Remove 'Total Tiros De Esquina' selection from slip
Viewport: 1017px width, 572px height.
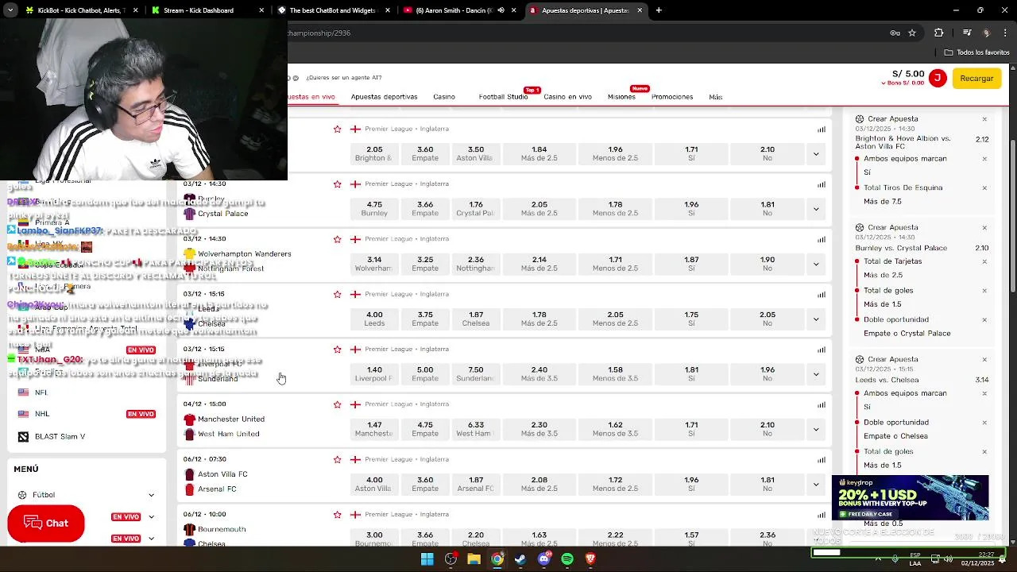tap(984, 188)
